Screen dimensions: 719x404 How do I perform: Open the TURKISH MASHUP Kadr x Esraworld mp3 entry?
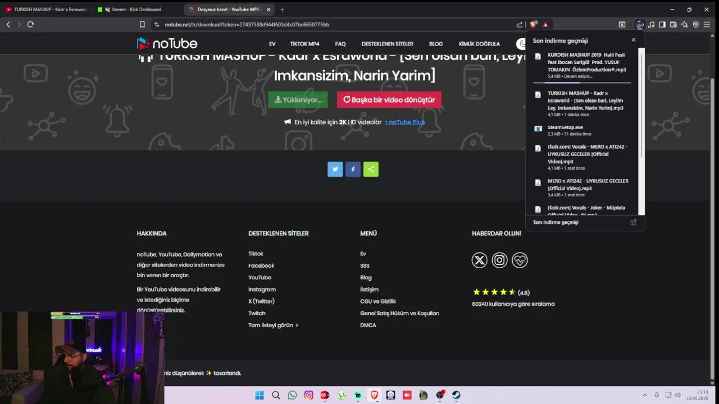point(582,103)
